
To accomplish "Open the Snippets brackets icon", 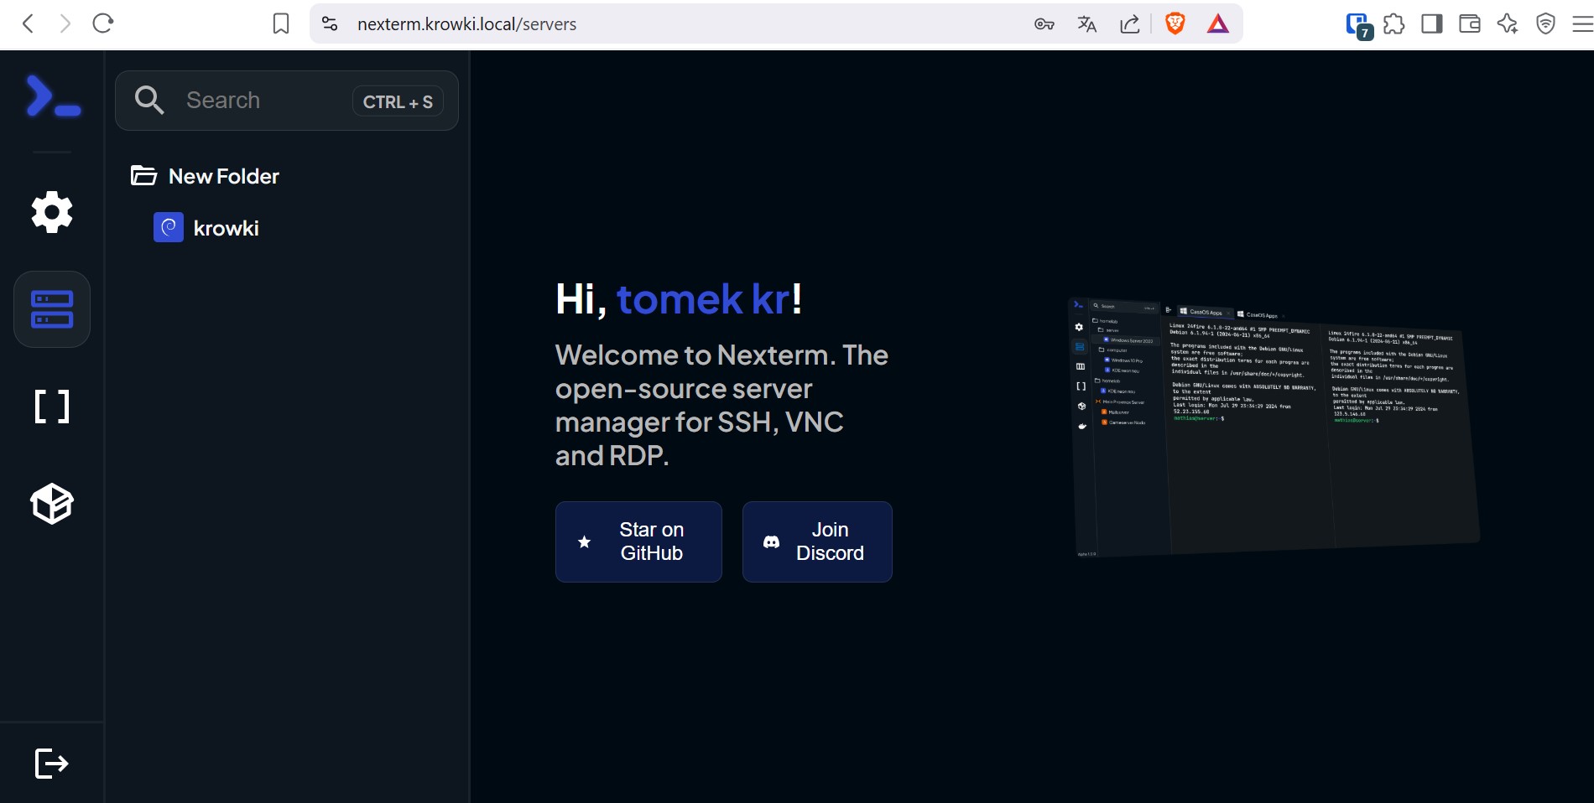I will pos(52,407).
